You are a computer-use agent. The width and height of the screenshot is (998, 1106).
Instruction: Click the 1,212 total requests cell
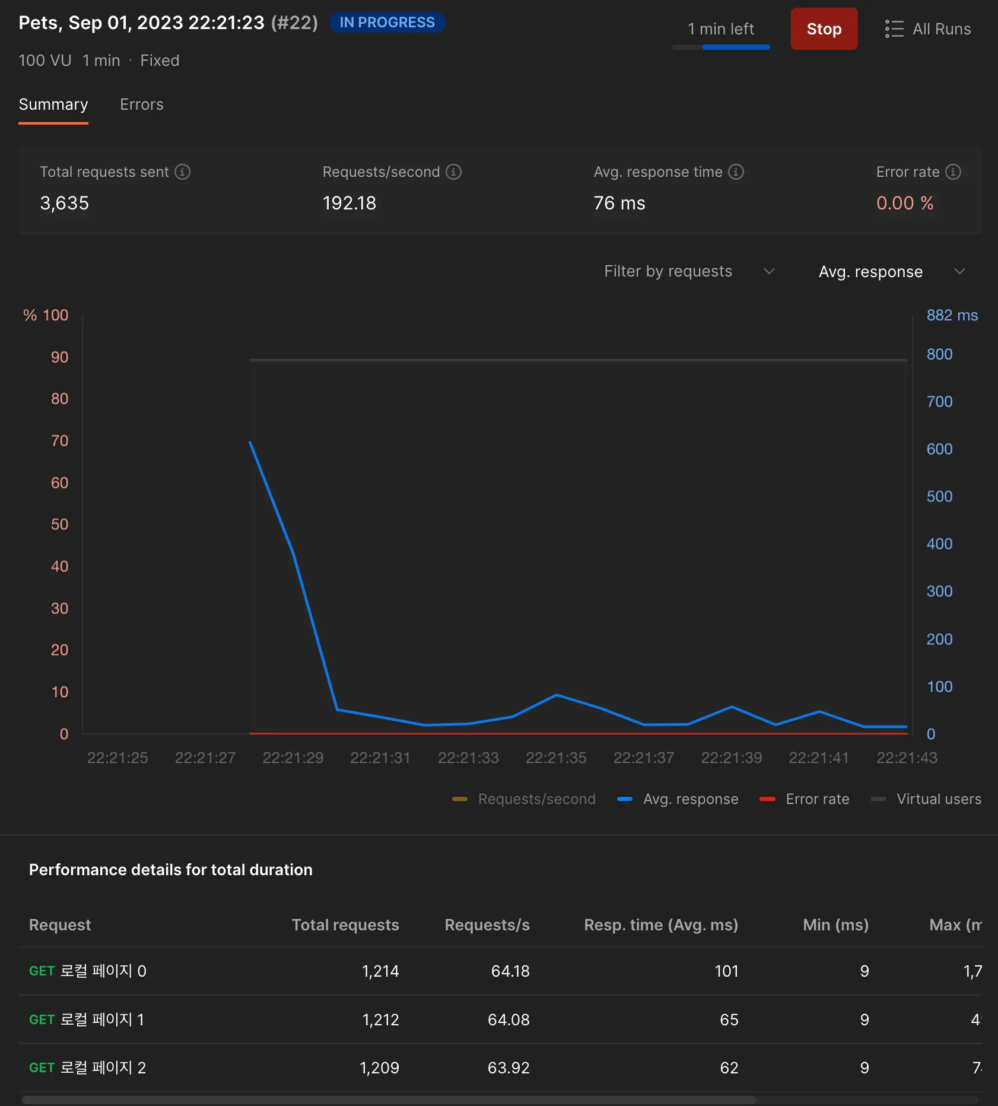[x=380, y=1020]
